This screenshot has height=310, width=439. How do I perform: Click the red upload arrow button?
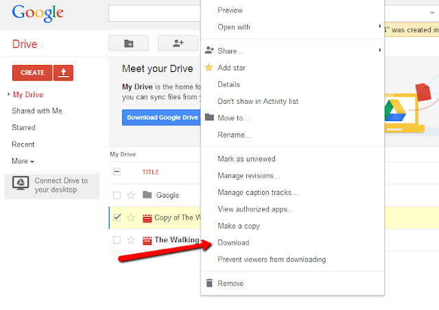[x=63, y=73]
